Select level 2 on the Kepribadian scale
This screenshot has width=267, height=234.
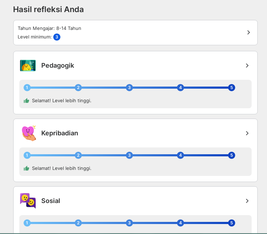(78, 155)
